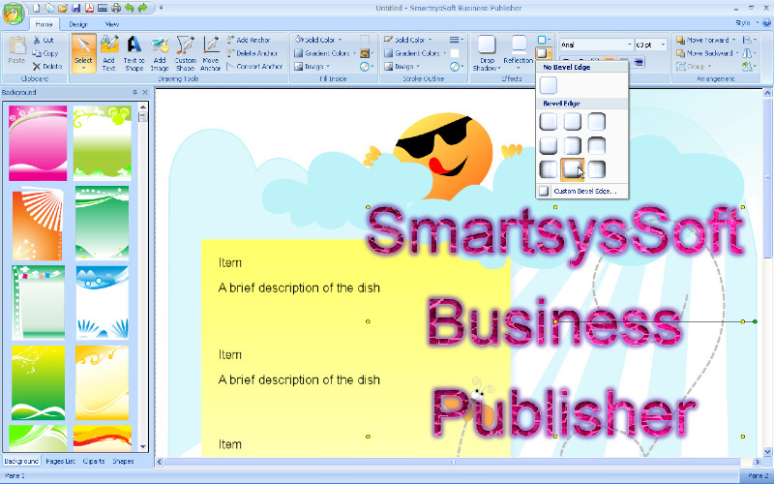774x484 pixels.
Task: Open the Cliparts panel tab
Action: 94,461
